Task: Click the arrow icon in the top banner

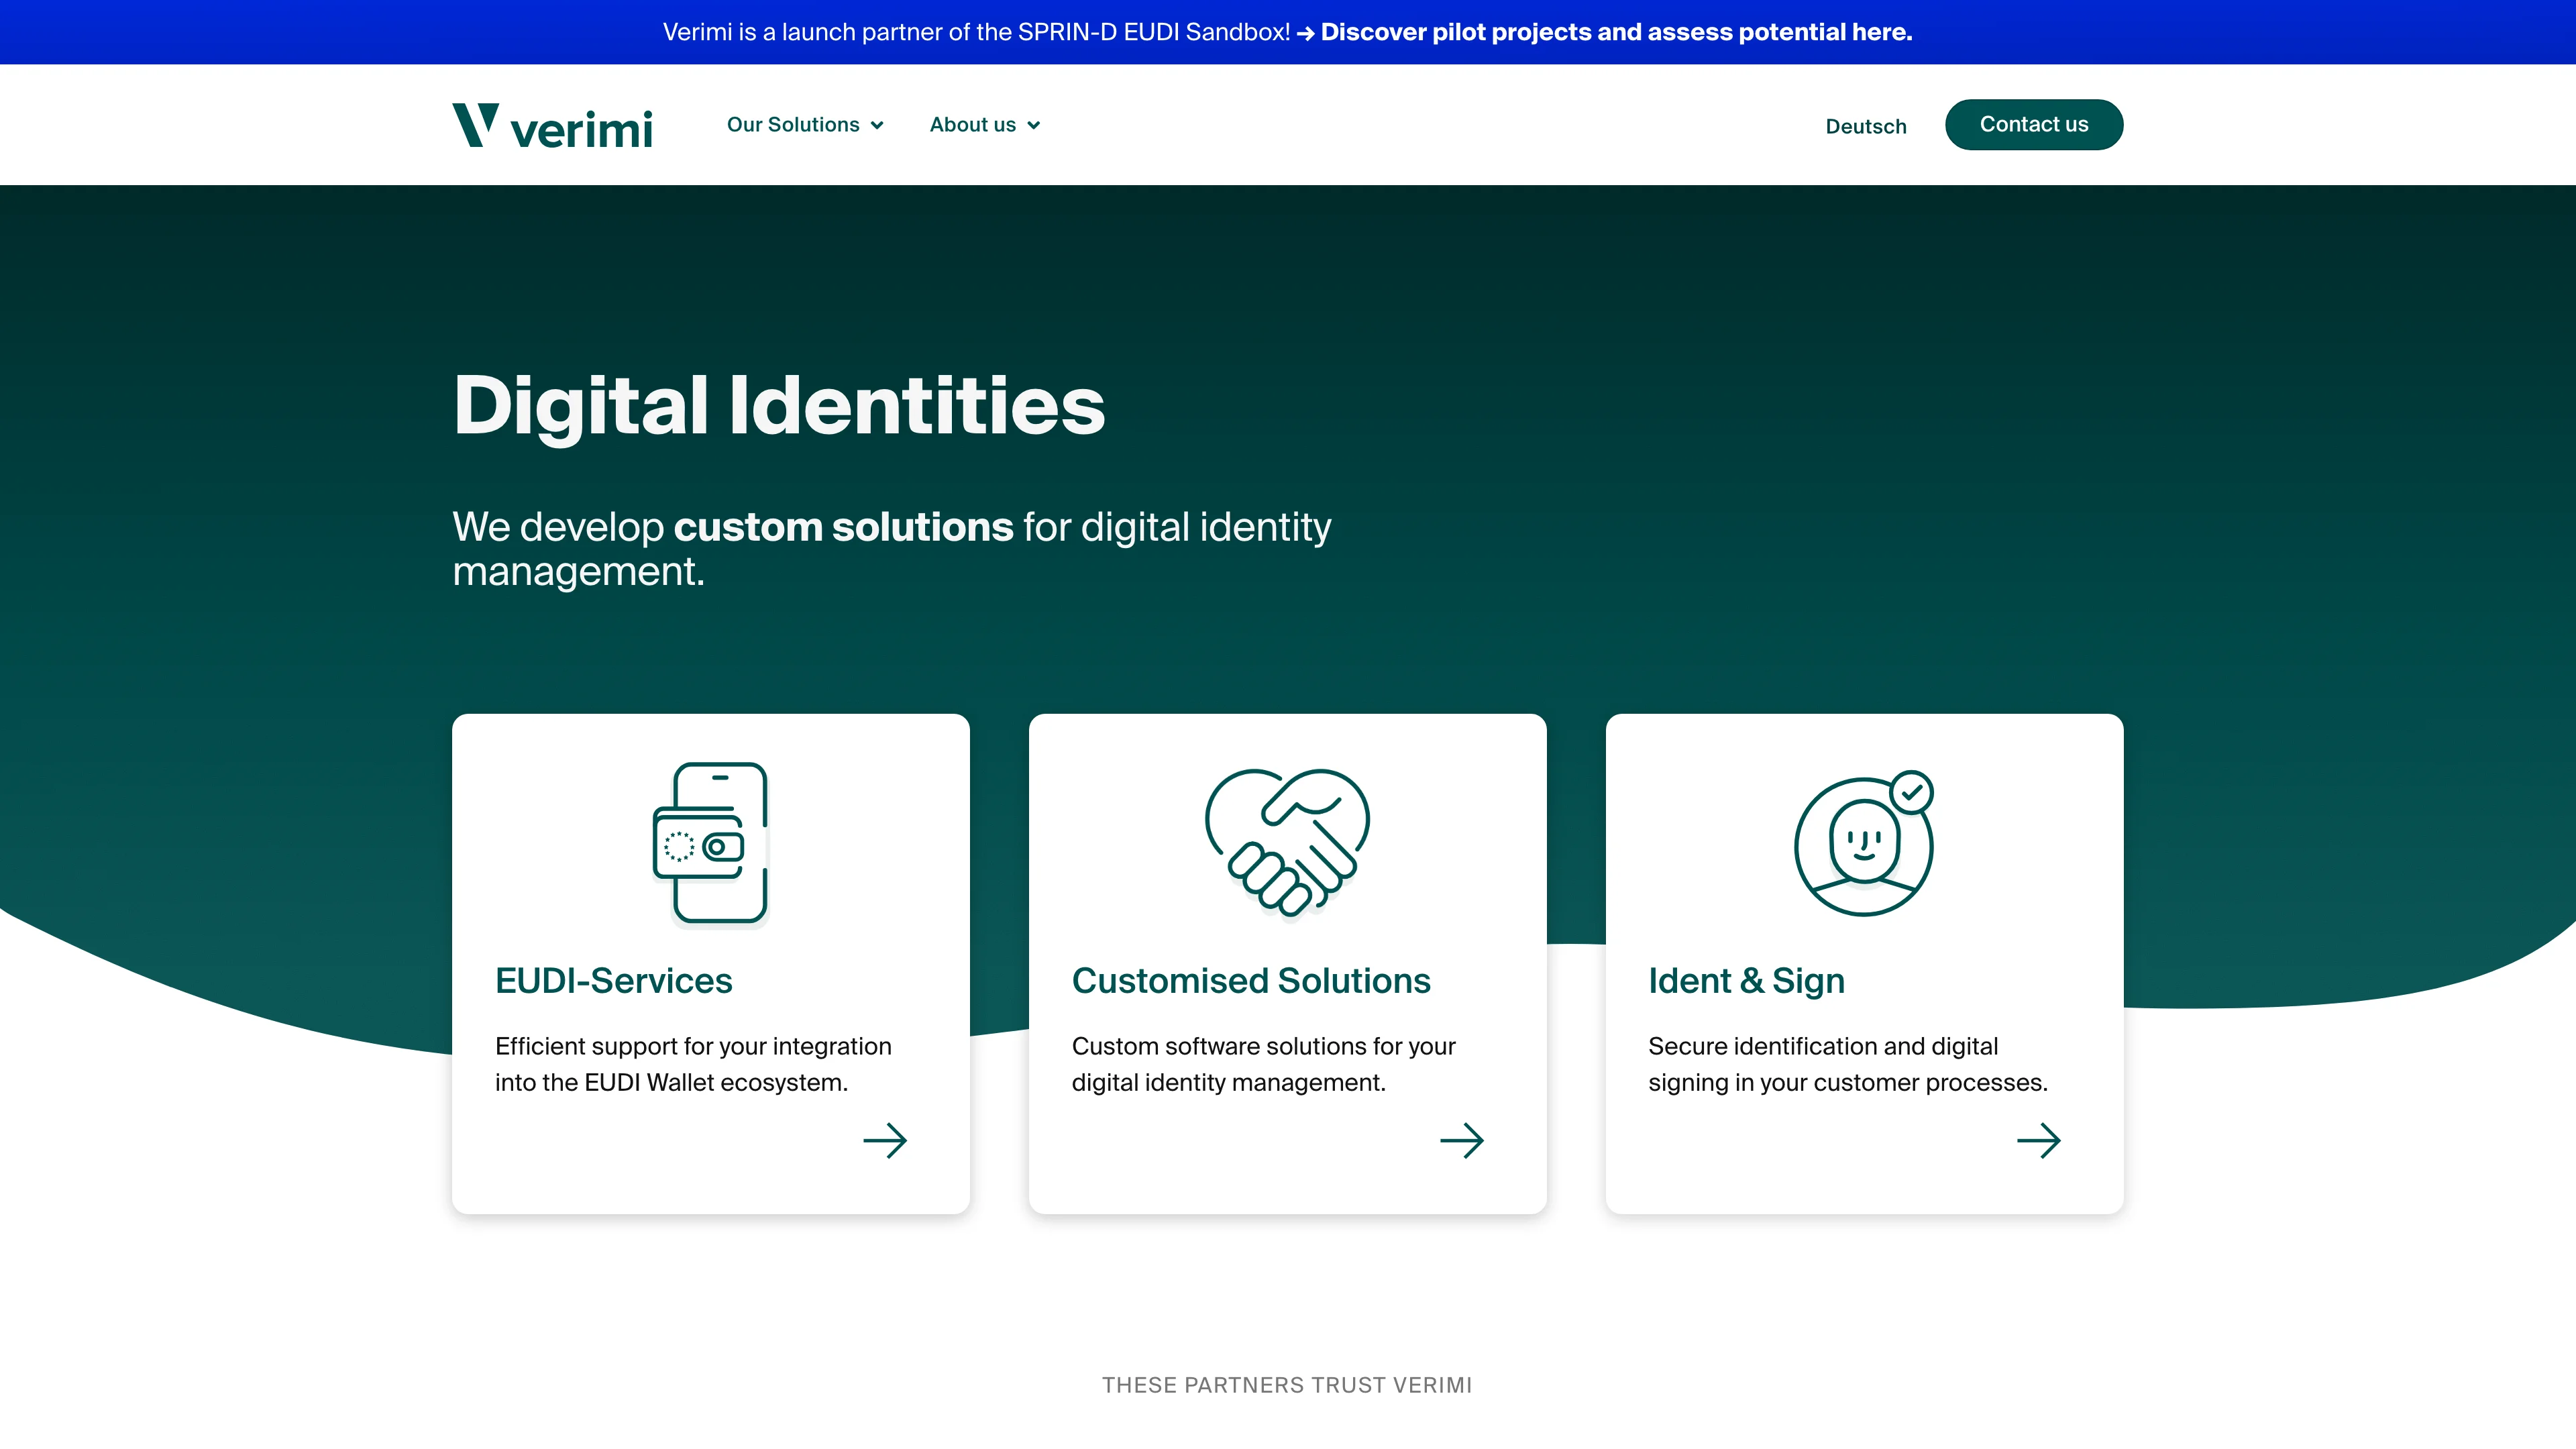Action: click(x=1305, y=32)
